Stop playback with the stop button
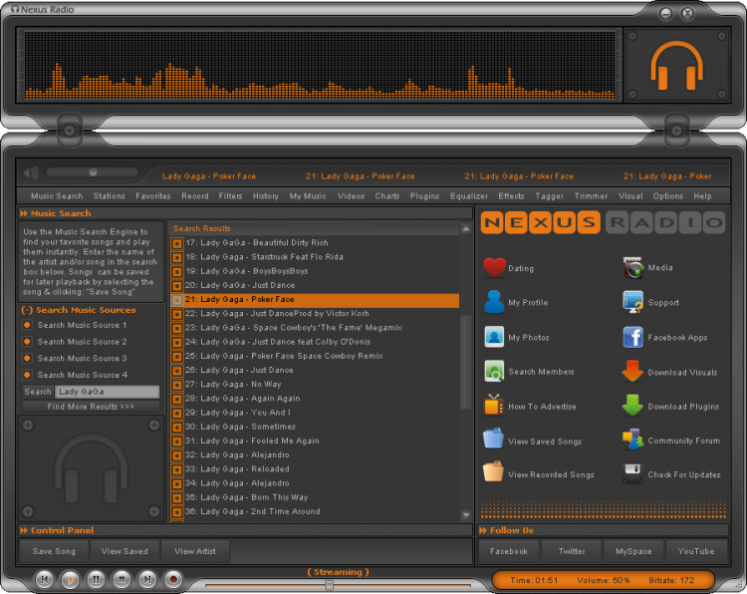The image size is (747, 594). pos(122,580)
